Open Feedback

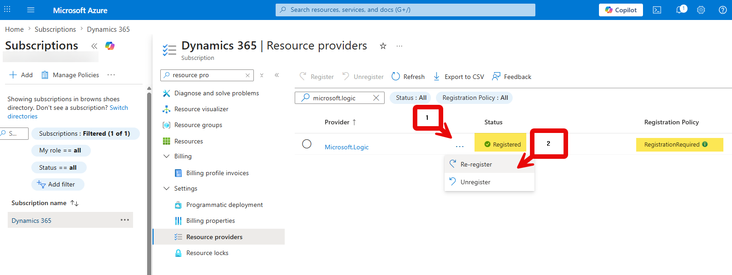(x=511, y=77)
